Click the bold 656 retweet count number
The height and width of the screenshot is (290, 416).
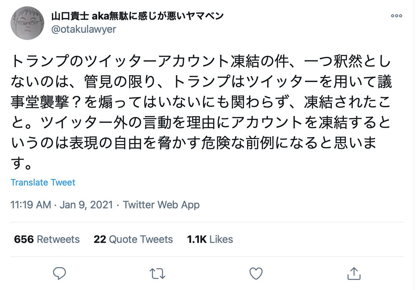pyautogui.click(x=24, y=239)
